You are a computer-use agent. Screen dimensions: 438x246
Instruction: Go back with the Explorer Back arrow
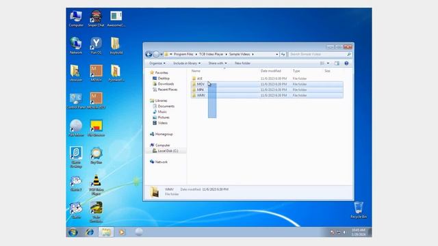149,55
